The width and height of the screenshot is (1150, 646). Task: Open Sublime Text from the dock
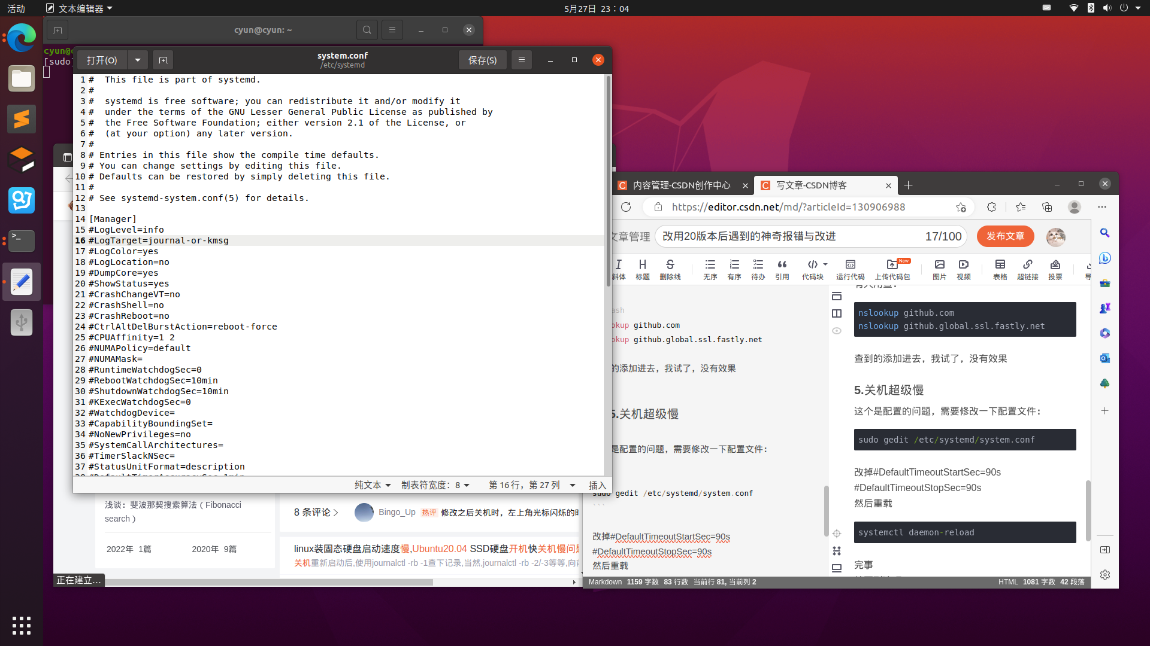tap(22, 119)
